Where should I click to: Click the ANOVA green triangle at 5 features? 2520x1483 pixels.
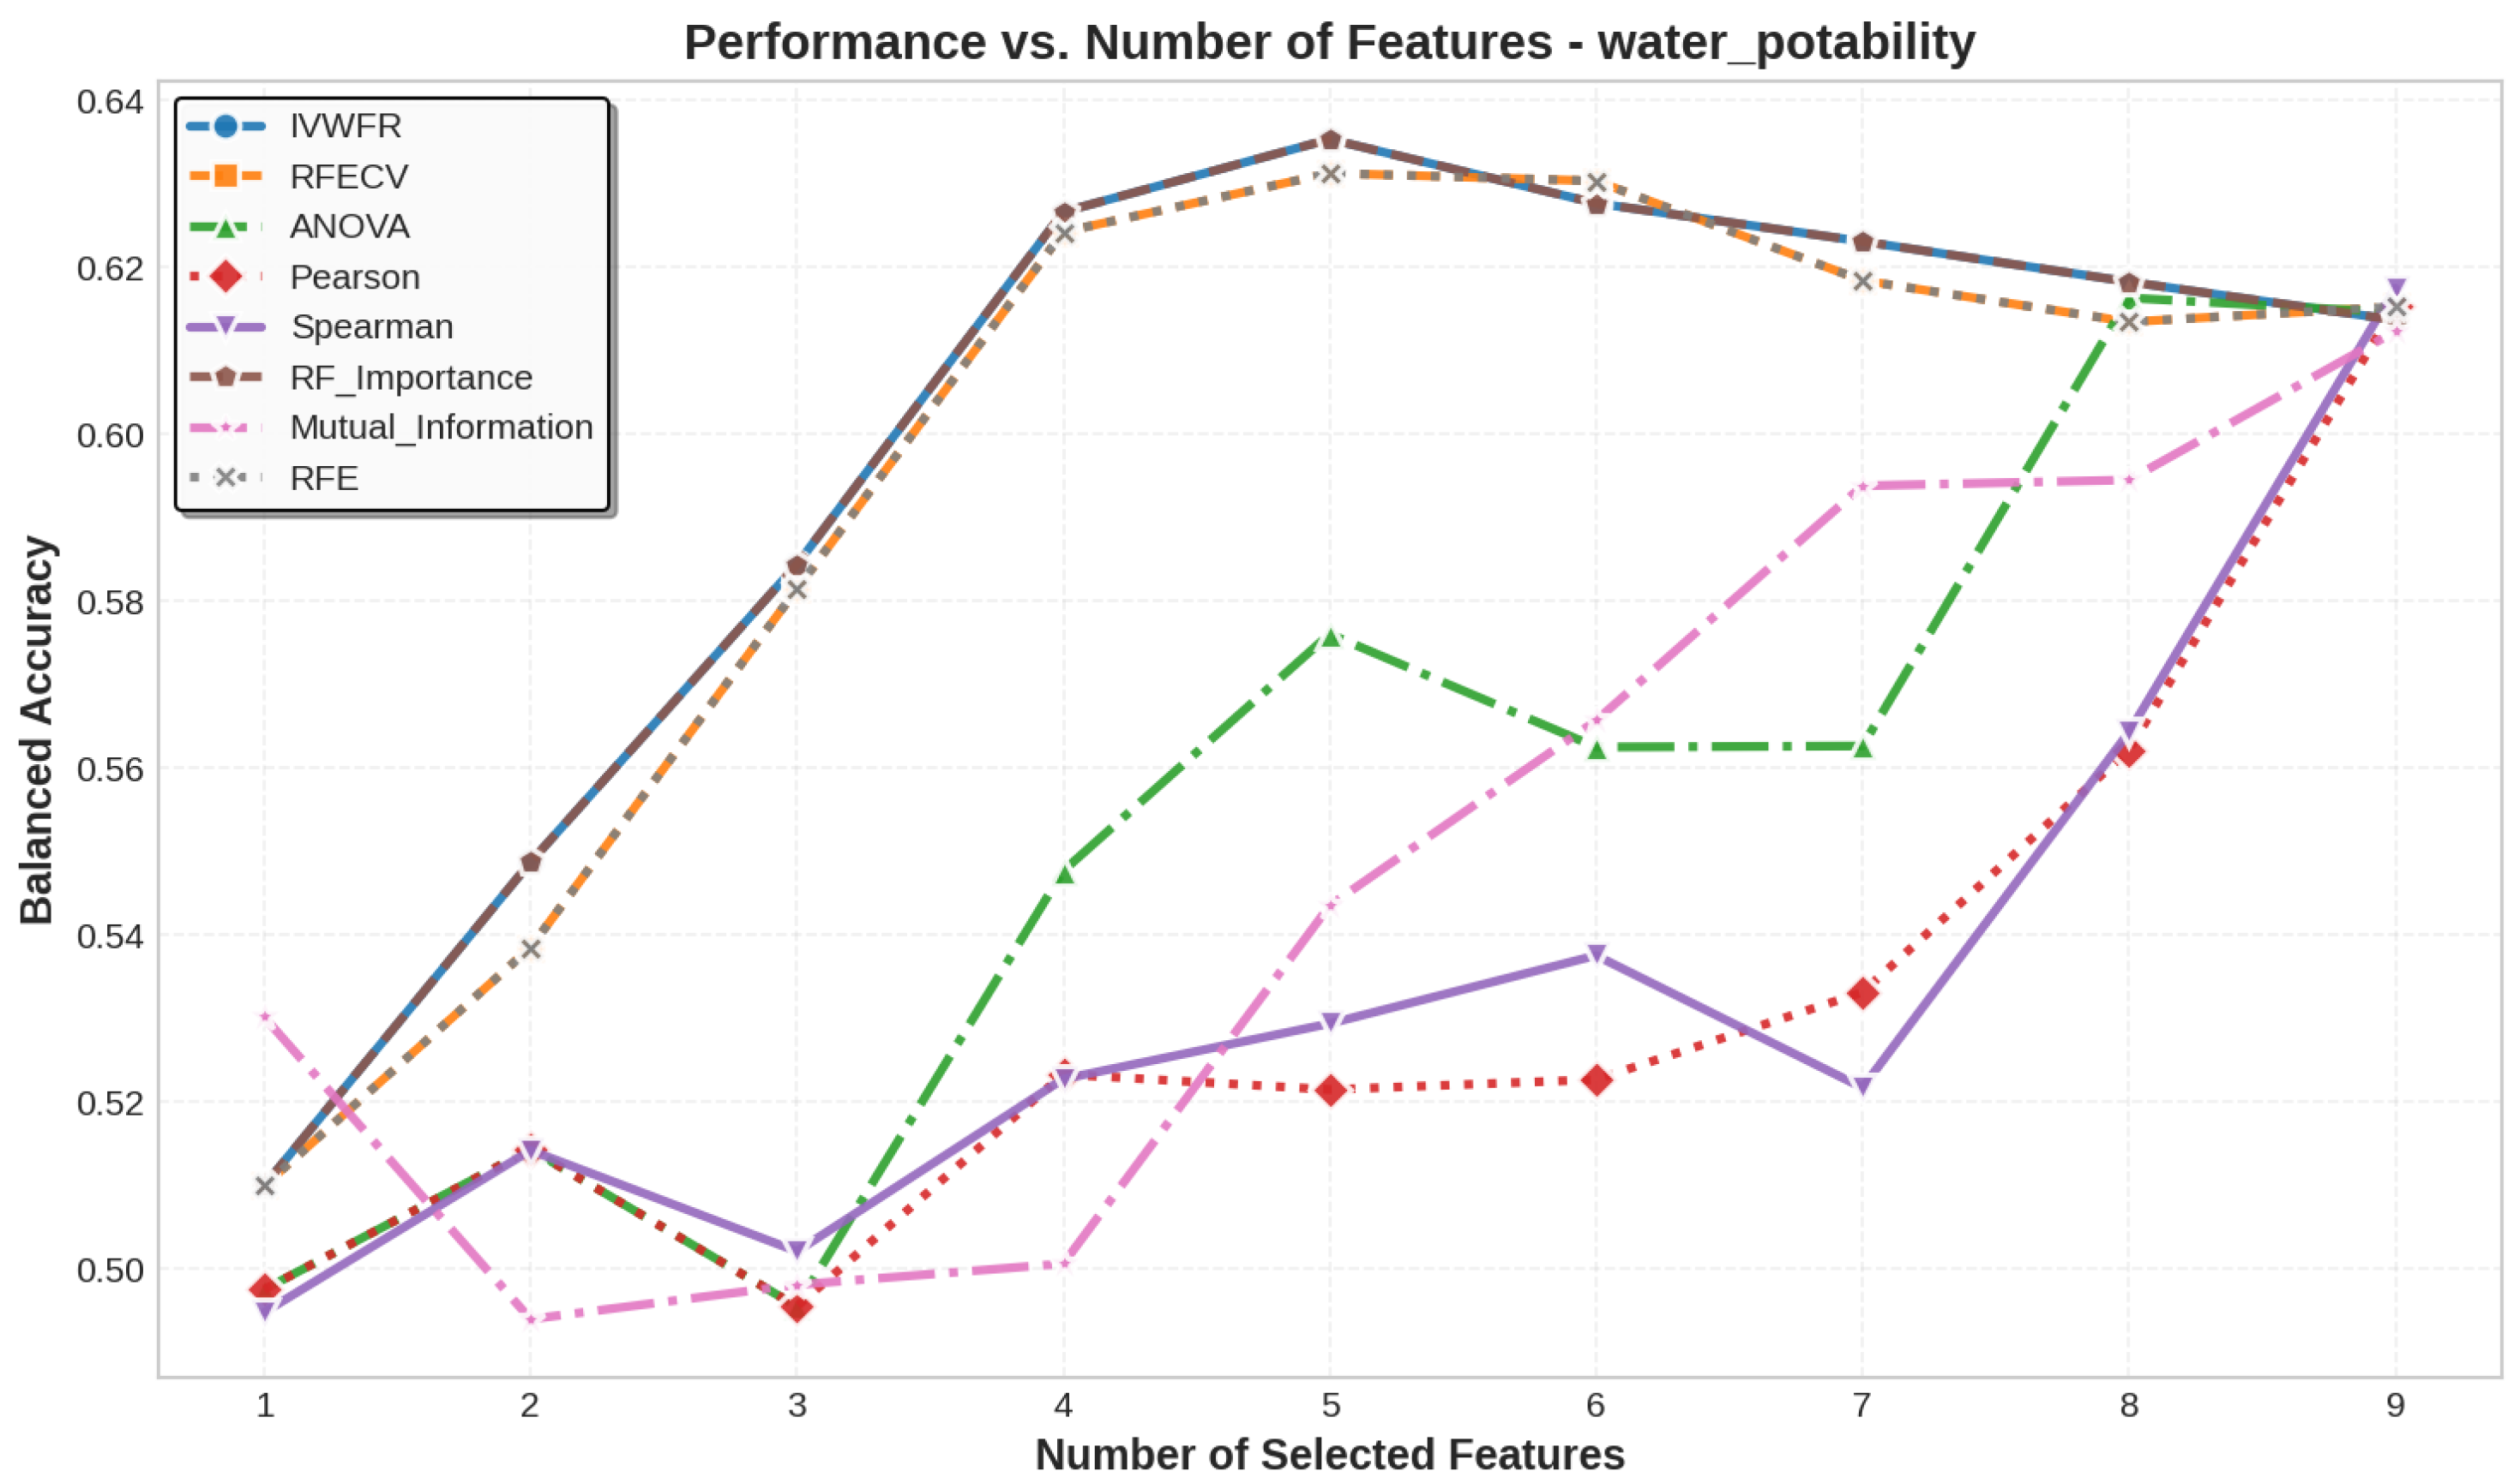(1330, 637)
